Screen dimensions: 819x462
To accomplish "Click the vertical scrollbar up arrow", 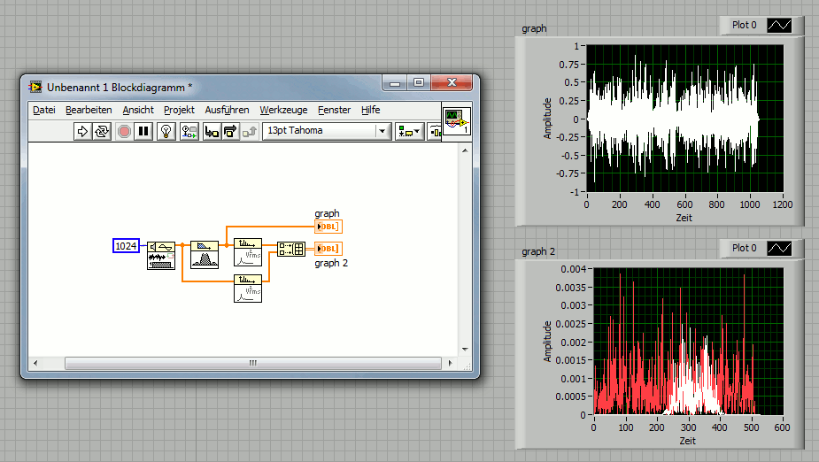I will tap(465, 150).
